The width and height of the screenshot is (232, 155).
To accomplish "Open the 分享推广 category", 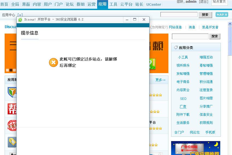I will click(206, 106).
